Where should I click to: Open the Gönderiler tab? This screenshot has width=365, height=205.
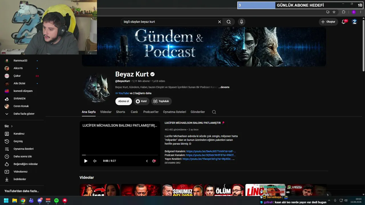(x=198, y=112)
